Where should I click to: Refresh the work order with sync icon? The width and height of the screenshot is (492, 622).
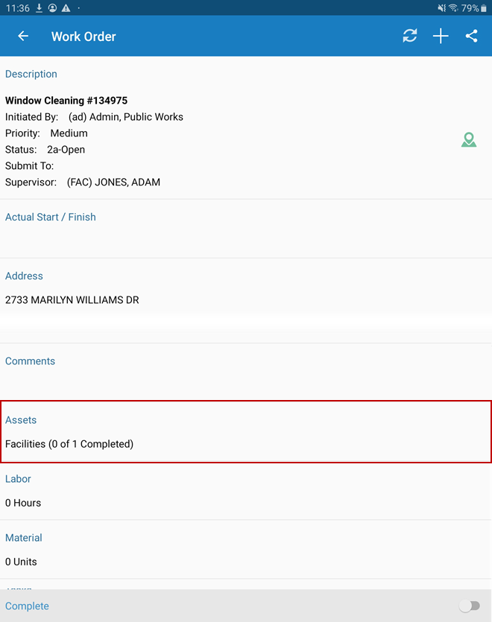pyautogui.click(x=410, y=37)
